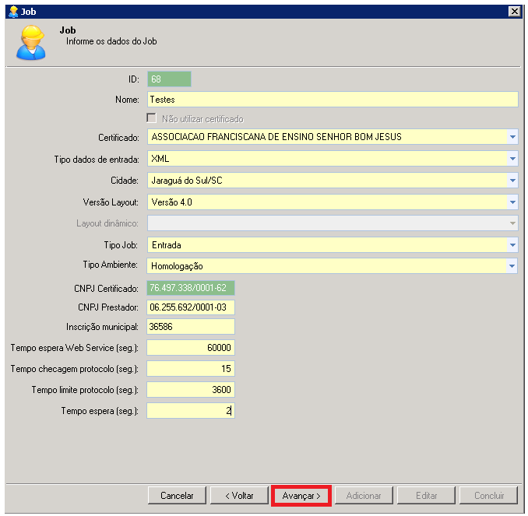Expand the Tipo Job dropdown
Image resolution: width=528 pixels, height=516 pixels.
pos(512,244)
